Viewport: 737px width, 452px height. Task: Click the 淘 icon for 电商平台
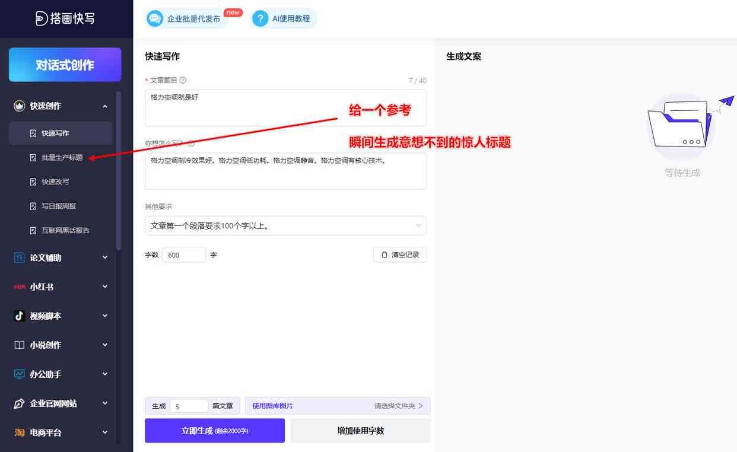(19, 432)
